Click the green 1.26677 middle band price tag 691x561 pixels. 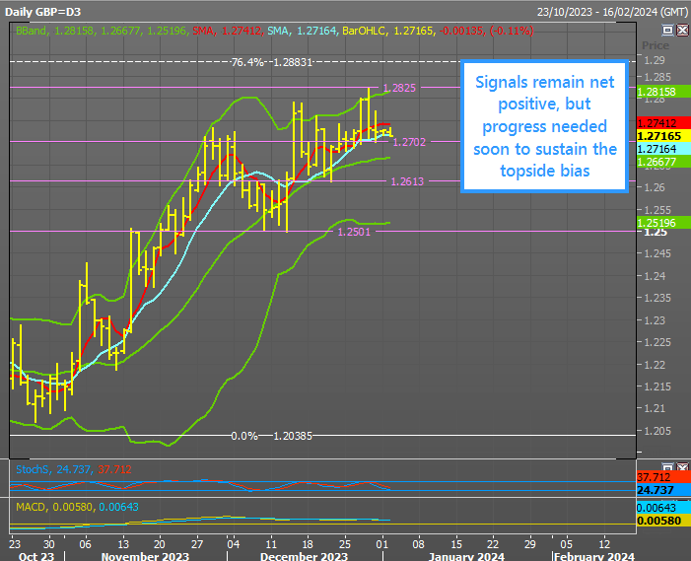pos(663,162)
